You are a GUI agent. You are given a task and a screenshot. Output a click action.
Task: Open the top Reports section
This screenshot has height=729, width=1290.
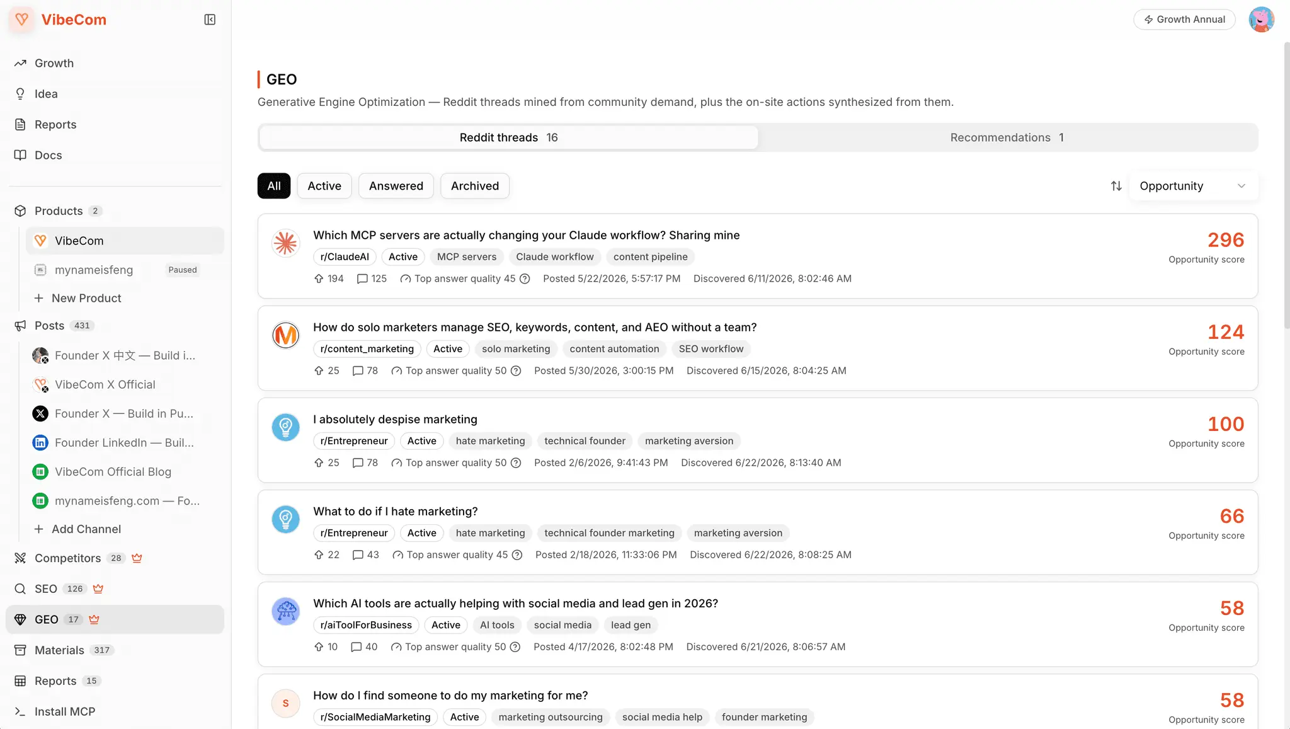click(x=115, y=125)
